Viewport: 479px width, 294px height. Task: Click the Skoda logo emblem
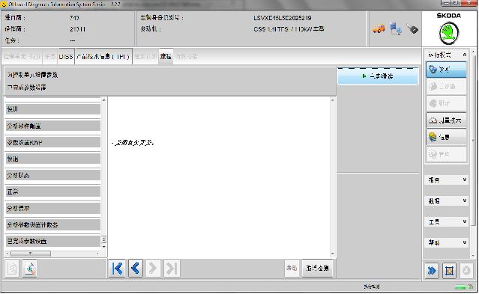point(449,34)
